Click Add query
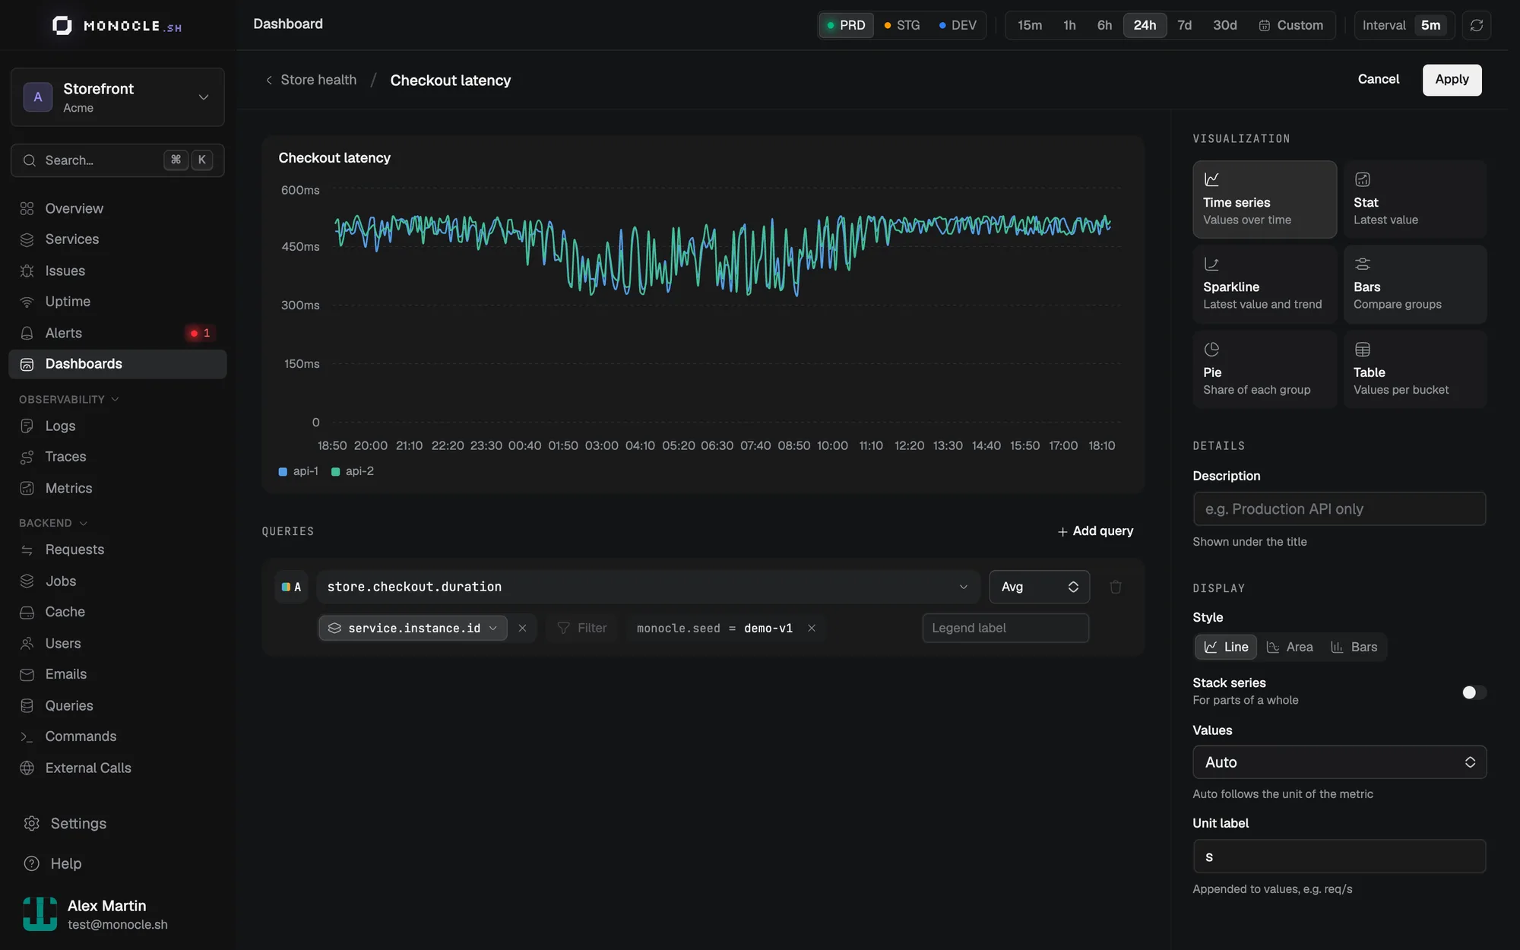This screenshot has width=1520, height=950. (x=1095, y=531)
